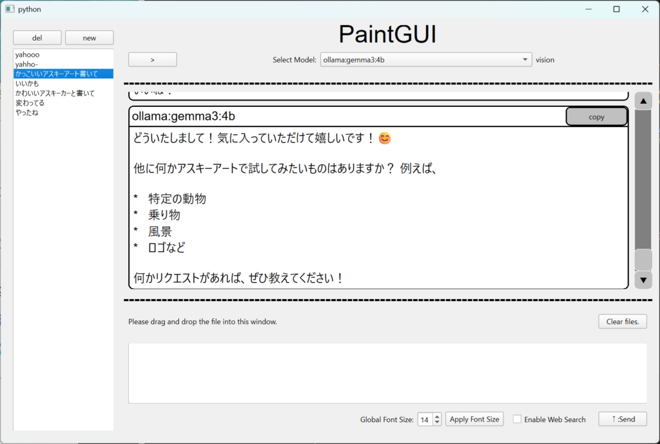Copy the gemma3 response with copy button

[x=596, y=117]
